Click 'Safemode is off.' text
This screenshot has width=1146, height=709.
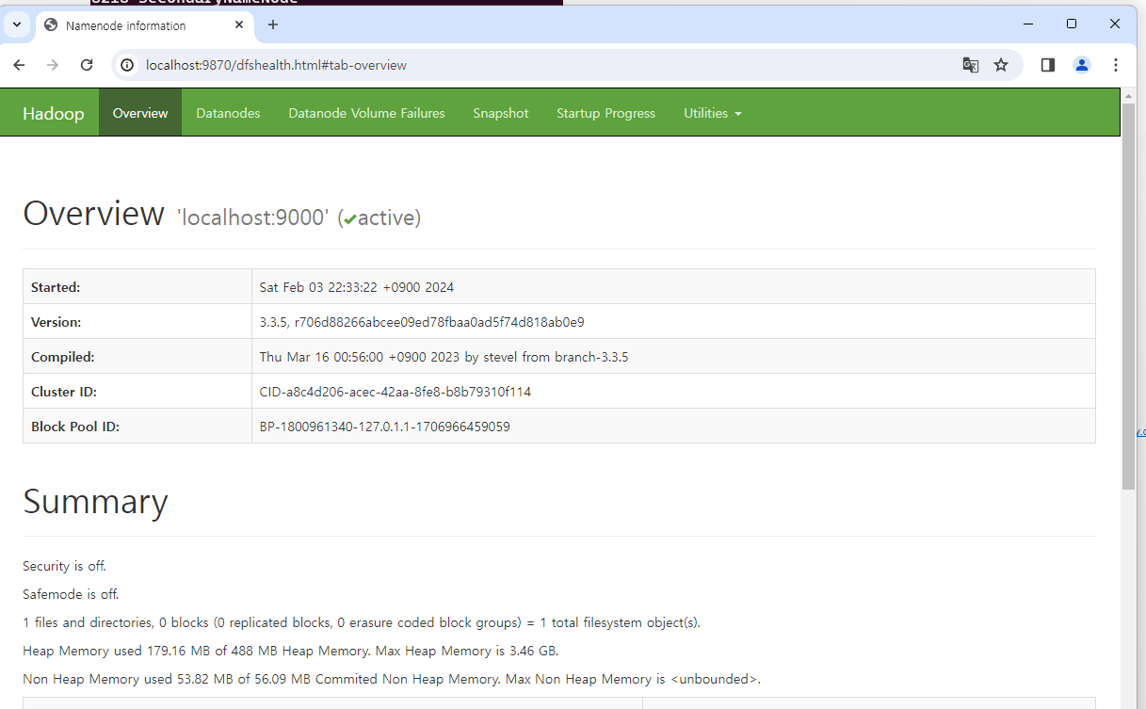point(71,594)
